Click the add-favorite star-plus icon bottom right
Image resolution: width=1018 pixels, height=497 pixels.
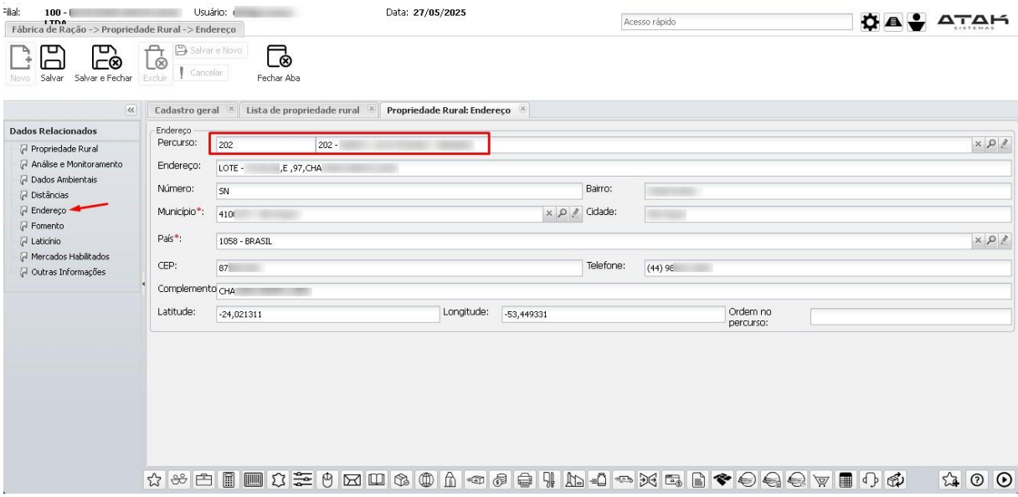950,480
